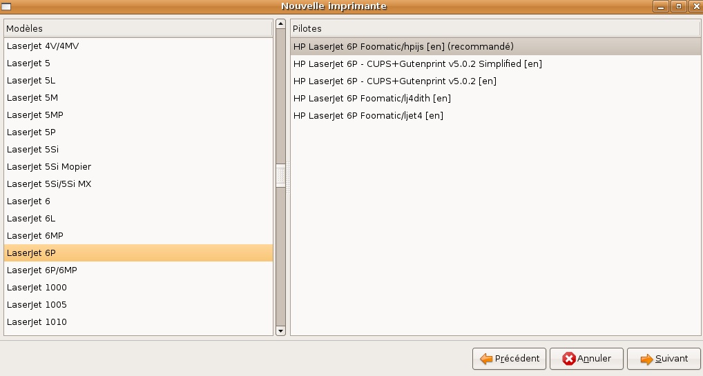Click the left arrow icon on Précédent
The image size is (703, 376).
tap(486, 359)
